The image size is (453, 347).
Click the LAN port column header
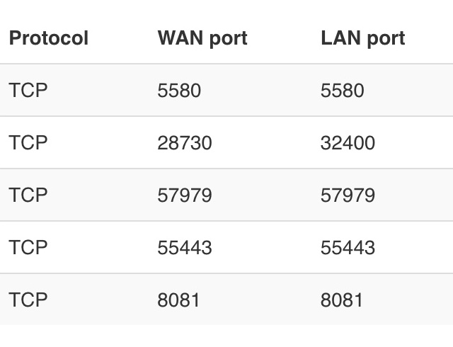coord(362,38)
